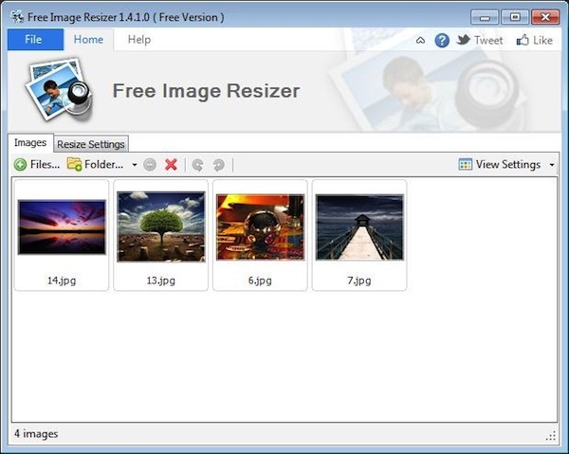
Task: Click the gray remove selected image icon
Action: point(150,165)
